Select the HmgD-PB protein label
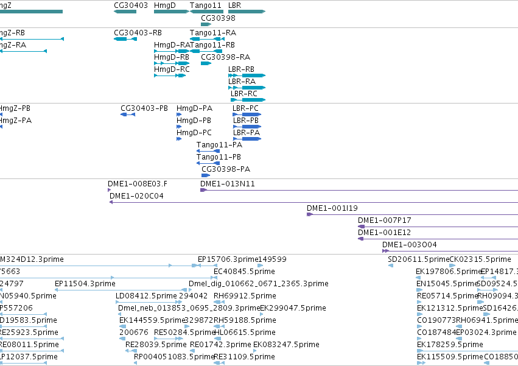The width and height of the screenshot is (518, 366). 194,121
